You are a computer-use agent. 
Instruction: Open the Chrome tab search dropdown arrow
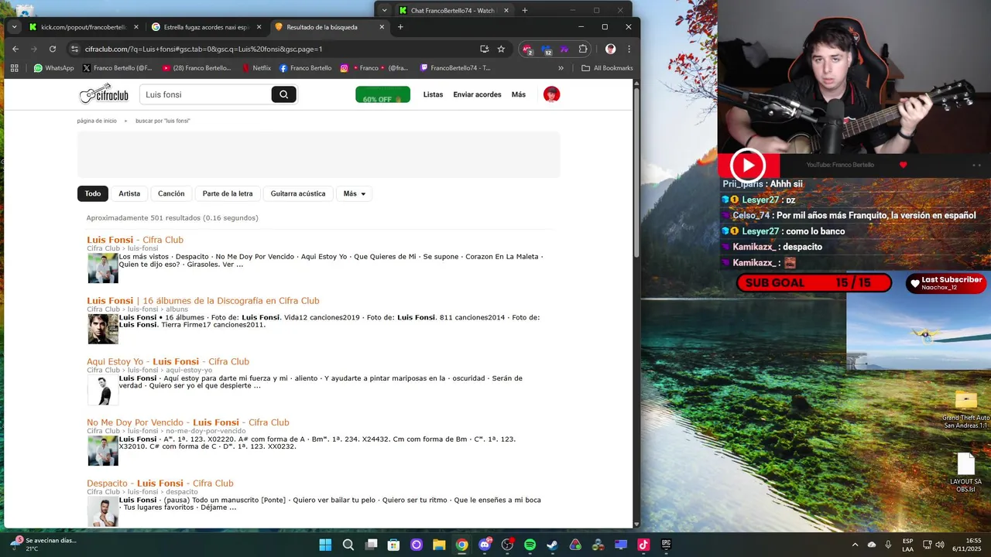pos(14,27)
